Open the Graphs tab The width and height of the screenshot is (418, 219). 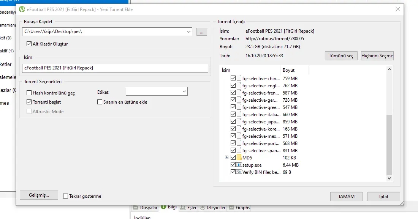click(x=240, y=208)
